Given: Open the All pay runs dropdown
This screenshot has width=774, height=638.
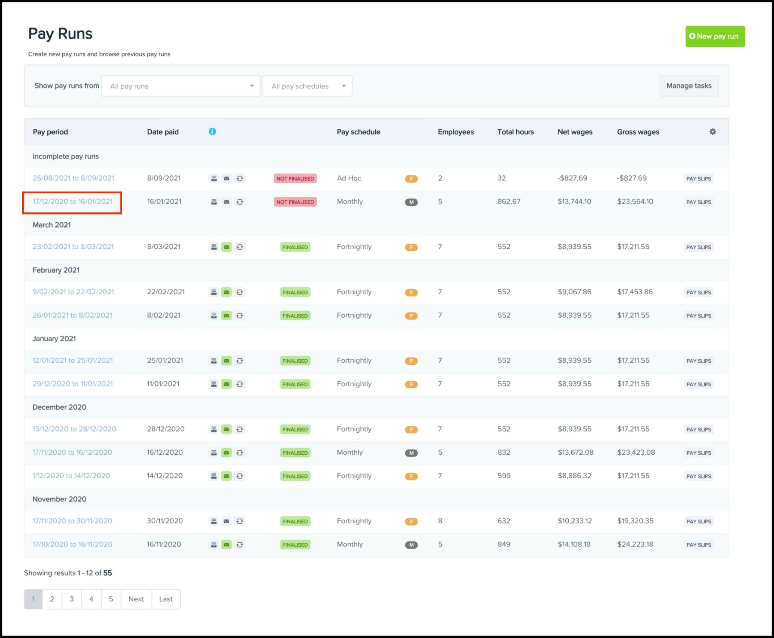Looking at the screenshot, I should (181, 86).
